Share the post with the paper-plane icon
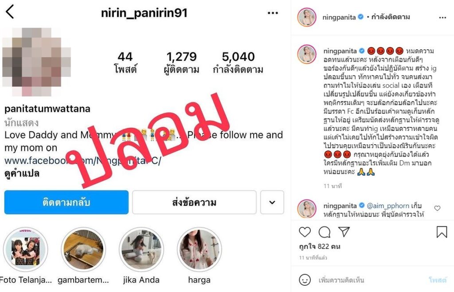Image resolution: width=454 pixels, height=292 pixels. pos(344,232)
